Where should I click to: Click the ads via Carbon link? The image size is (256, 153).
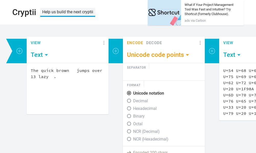[195, 21]
